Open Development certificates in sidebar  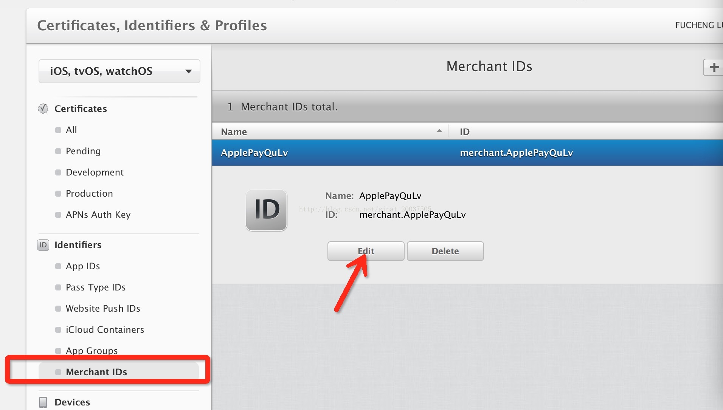pos(95,172)
